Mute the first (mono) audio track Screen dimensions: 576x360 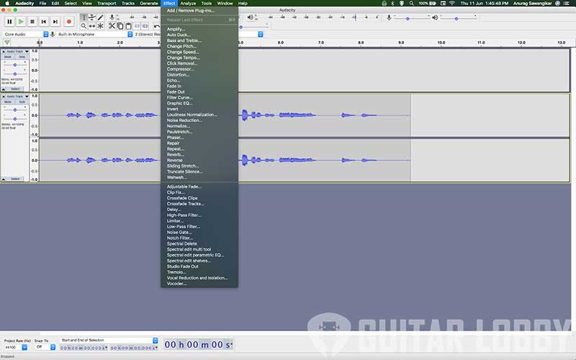[8, 57]
